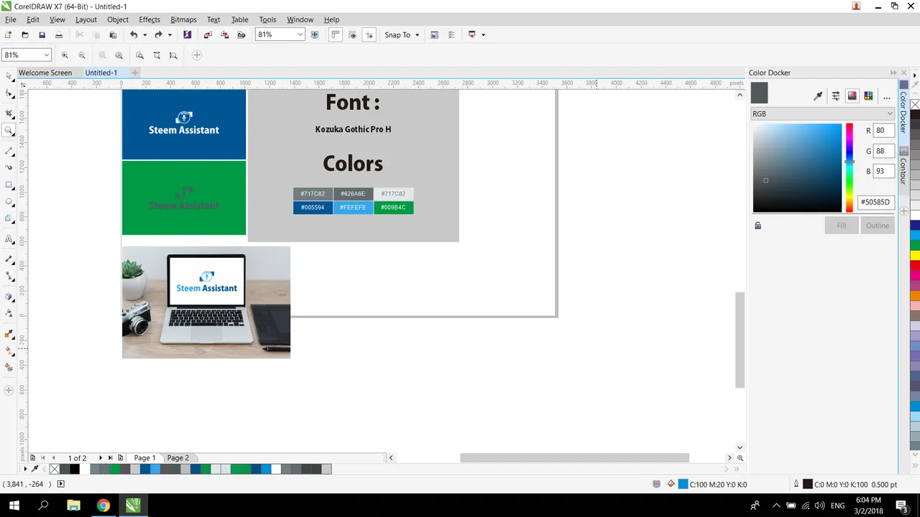Click the color gradient picker area
Screen dimensions: 920x517
point(797,168)
